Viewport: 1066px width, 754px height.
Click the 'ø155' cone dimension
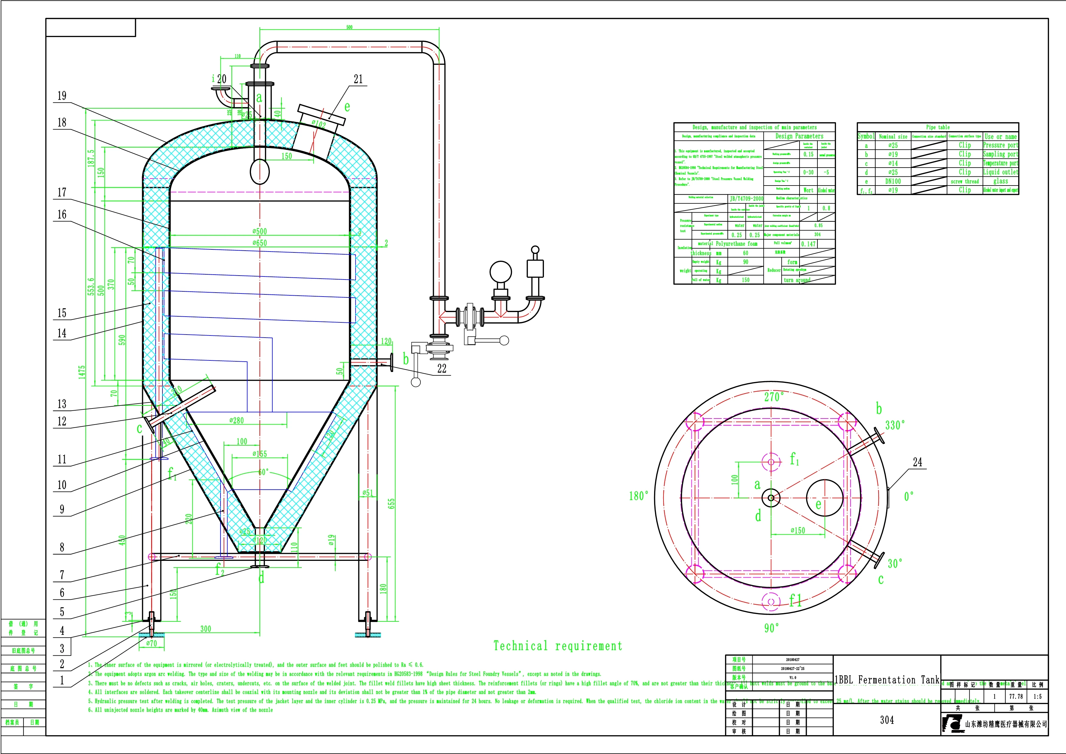click(x=260, y=453)
